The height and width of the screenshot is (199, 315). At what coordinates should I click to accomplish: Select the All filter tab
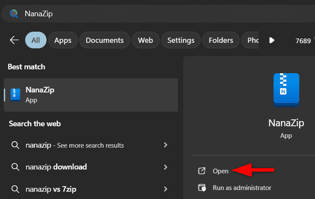36,40
